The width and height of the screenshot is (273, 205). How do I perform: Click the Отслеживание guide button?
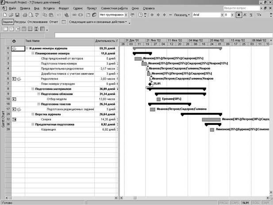(38, 22)
